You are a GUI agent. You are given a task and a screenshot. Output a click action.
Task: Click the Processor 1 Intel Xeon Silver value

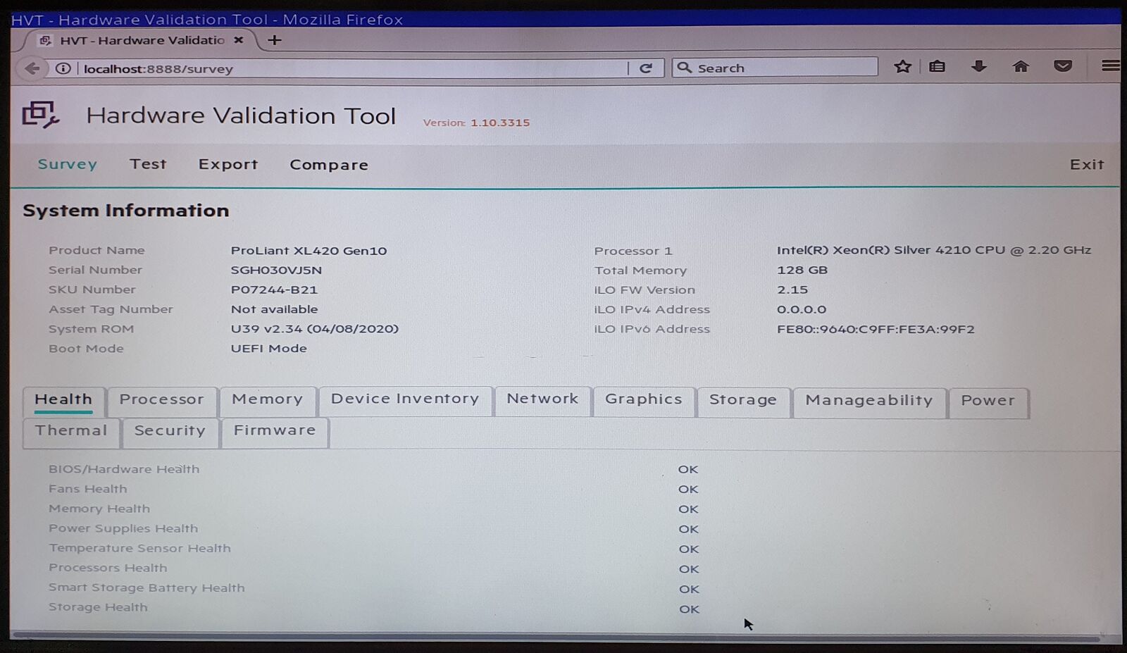(934, 250)
